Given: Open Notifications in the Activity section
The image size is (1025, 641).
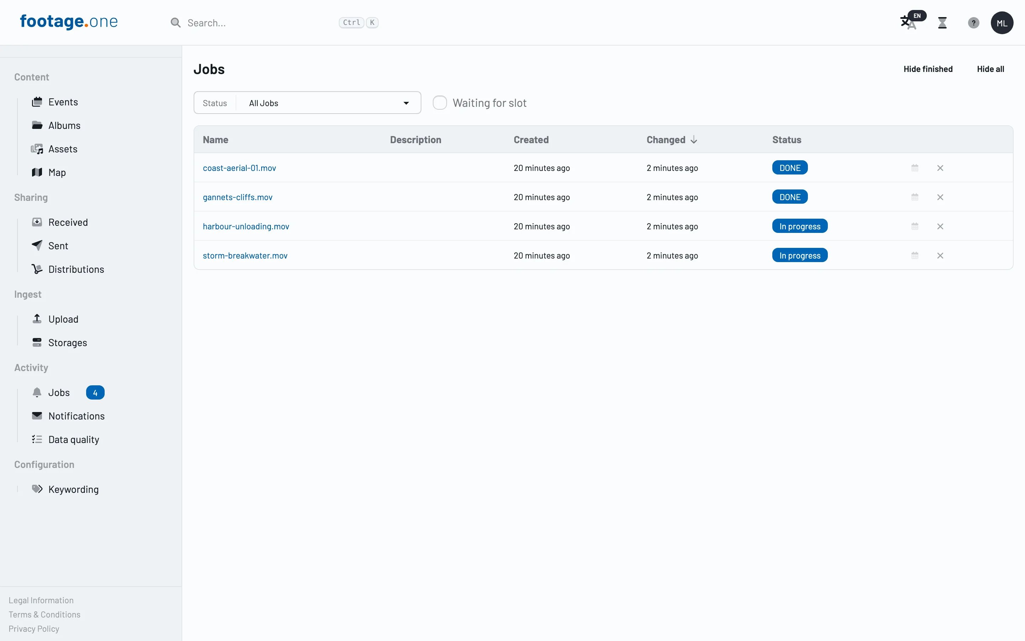Looking at the screenshot, I should pyautogui.click(x=68, y=416).
